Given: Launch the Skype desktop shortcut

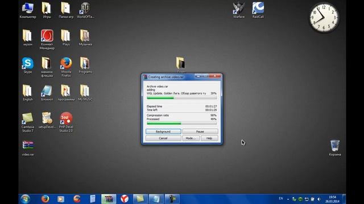Looking at the screenshot, I should (28, 65).
